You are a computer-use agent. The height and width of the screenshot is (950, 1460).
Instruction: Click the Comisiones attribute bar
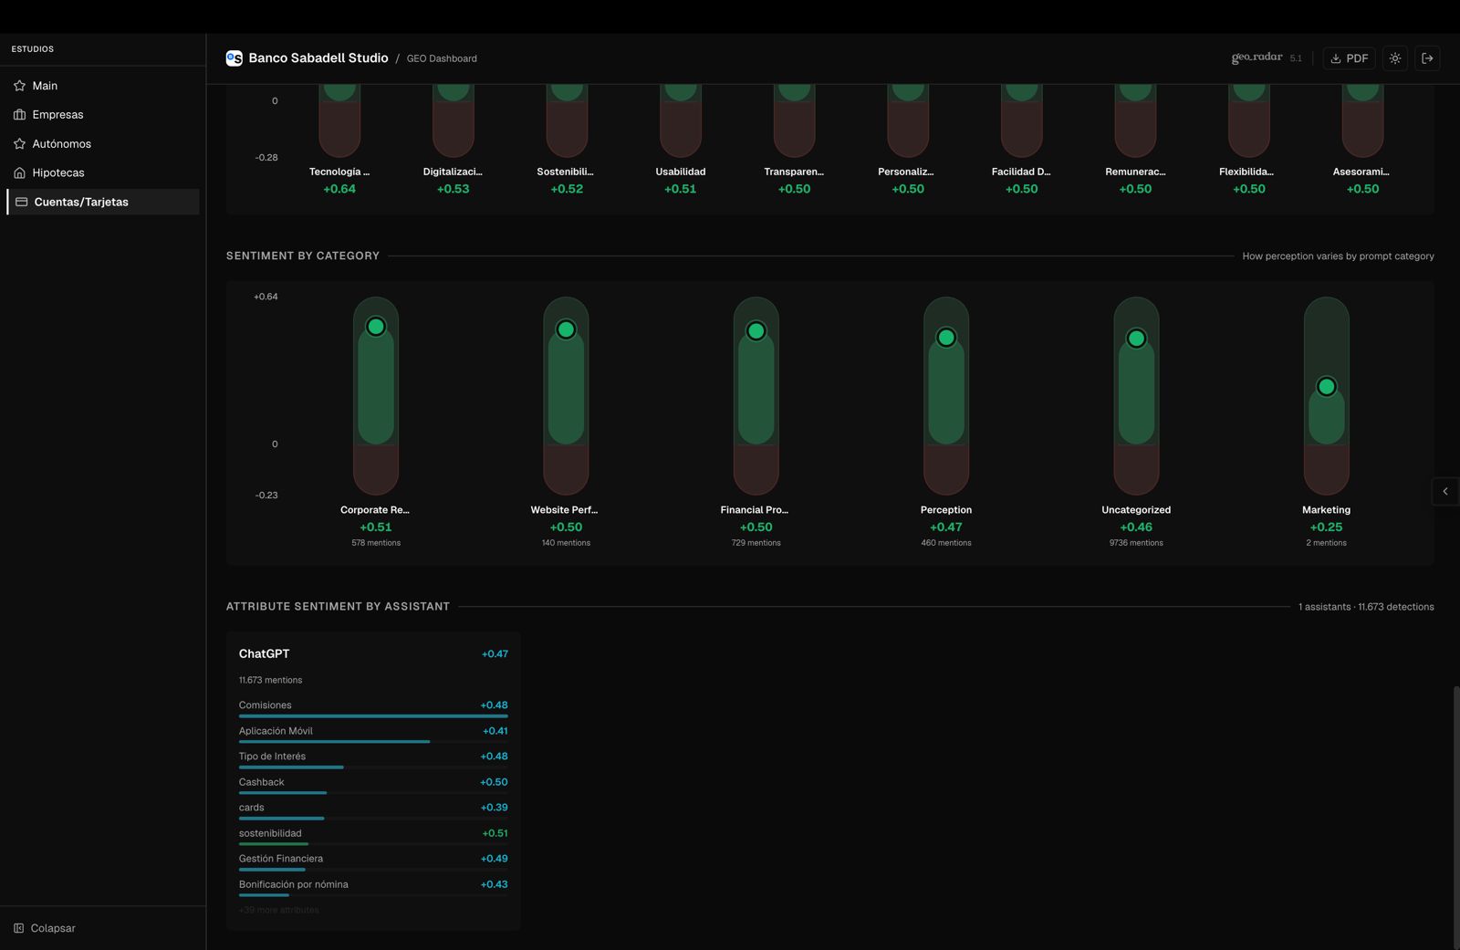(372, 715)
